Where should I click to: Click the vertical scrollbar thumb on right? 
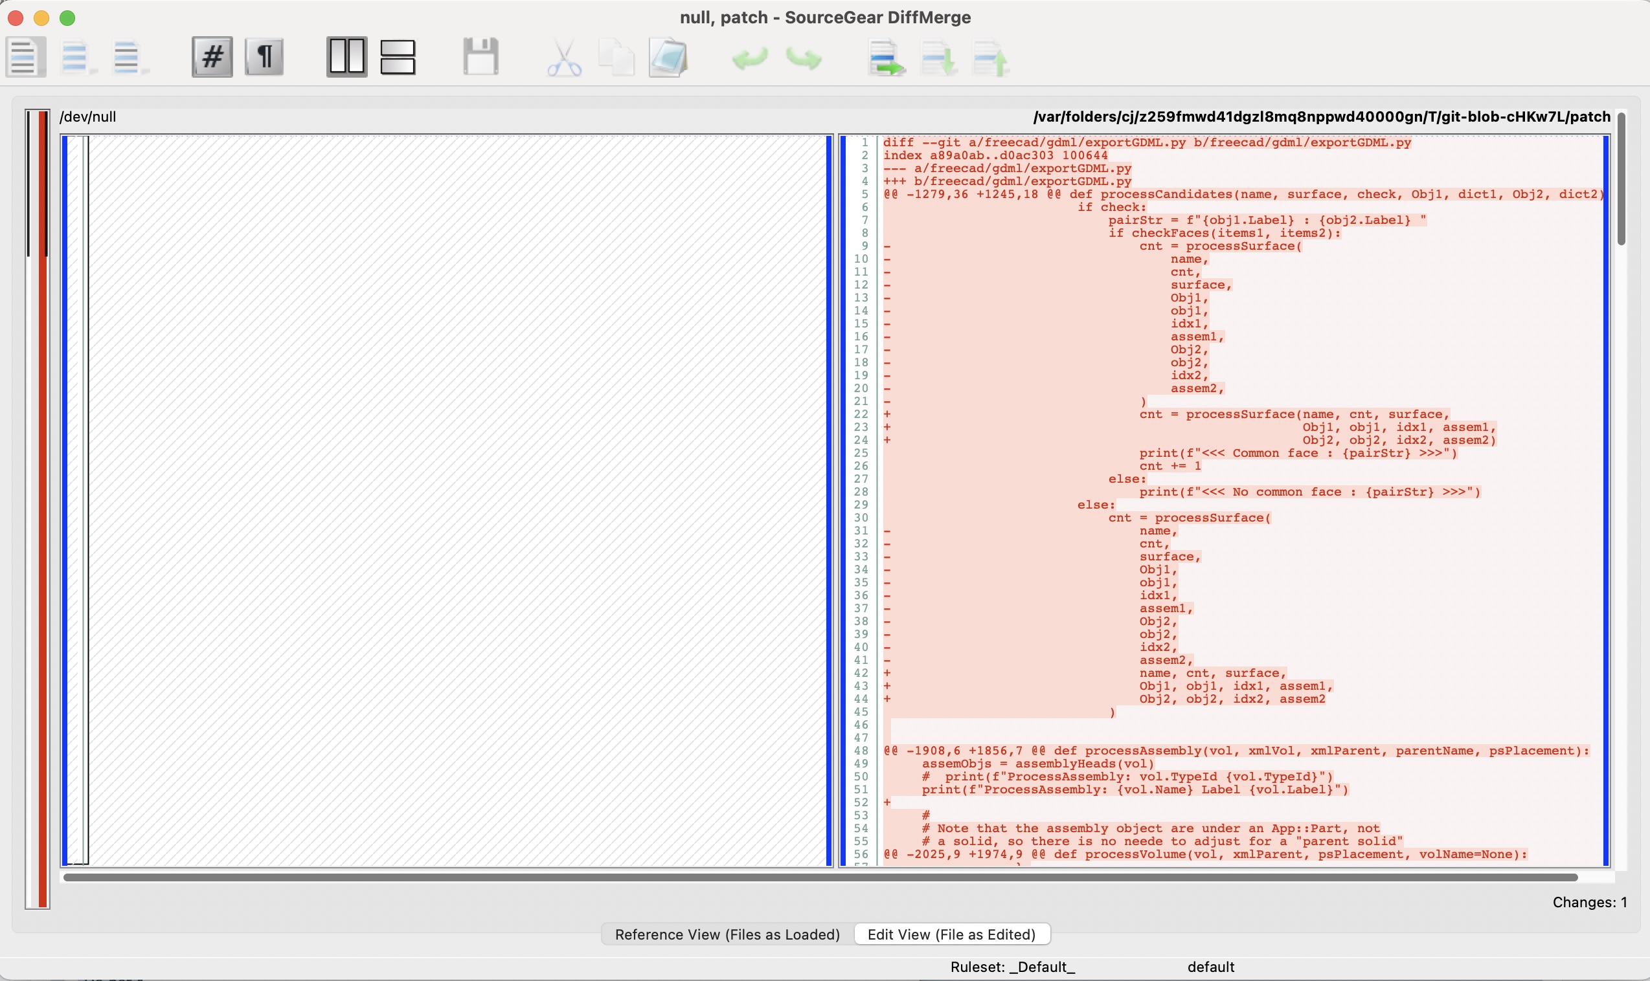(1622, 179)
